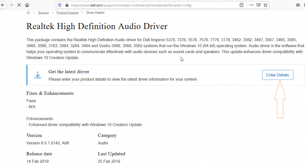Click the Enter Details button
305x163 pixels.
(278, 75)
